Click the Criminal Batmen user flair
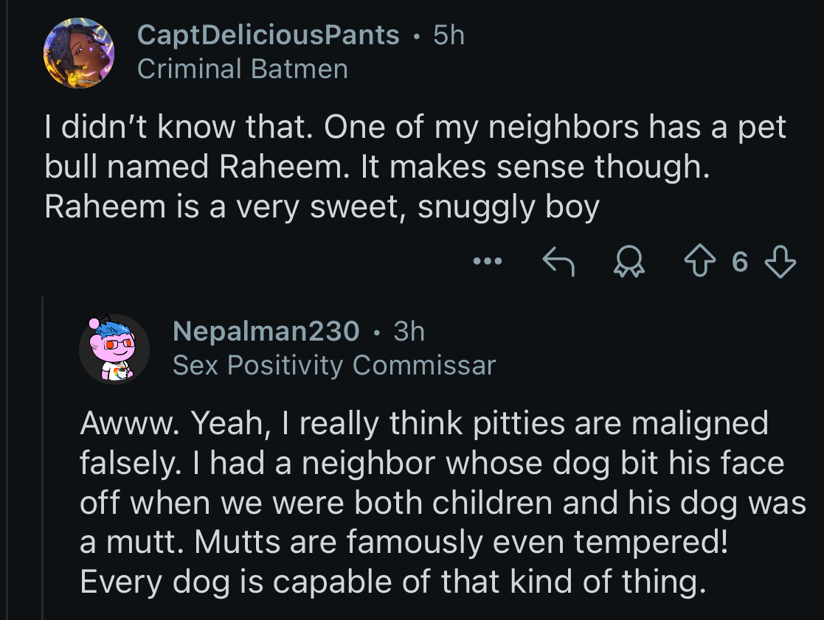824x620 pixels. point(242,69)
